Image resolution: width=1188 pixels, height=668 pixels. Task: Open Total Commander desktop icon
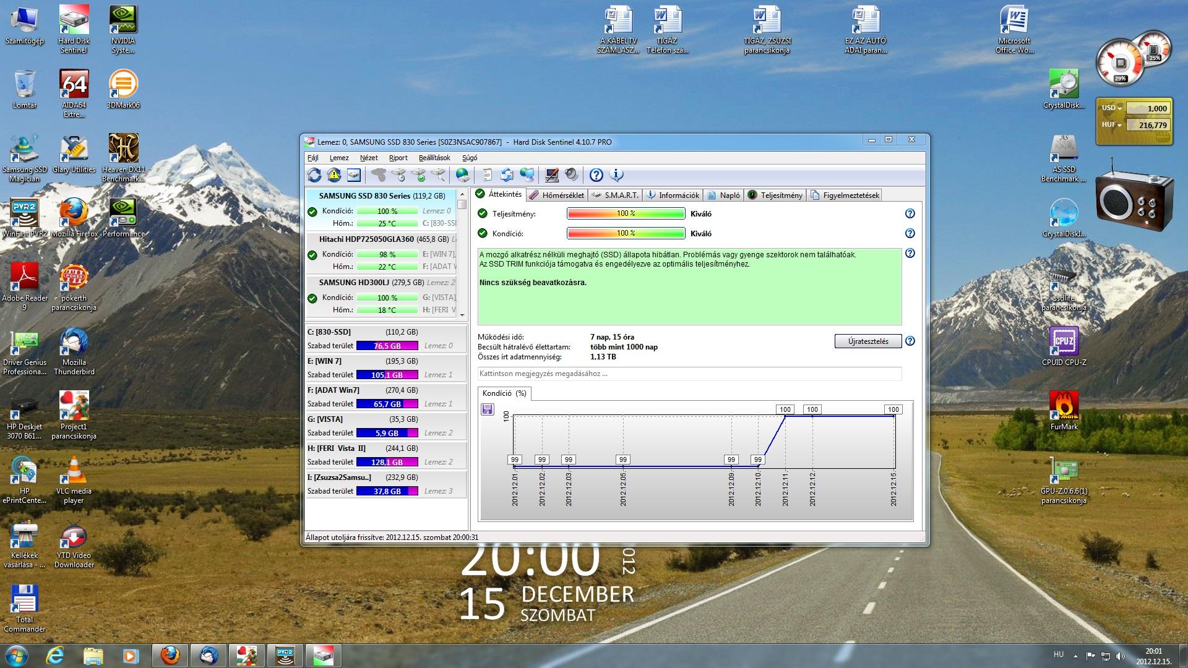[24, 609]
